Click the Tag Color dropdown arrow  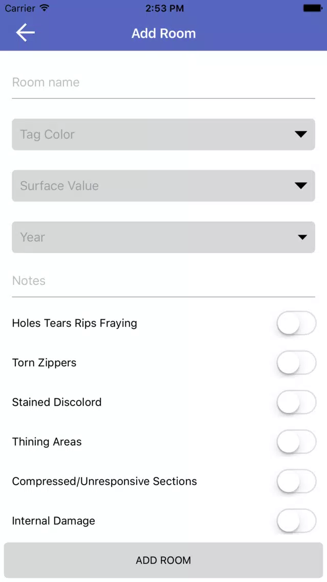tap(301, 134)
